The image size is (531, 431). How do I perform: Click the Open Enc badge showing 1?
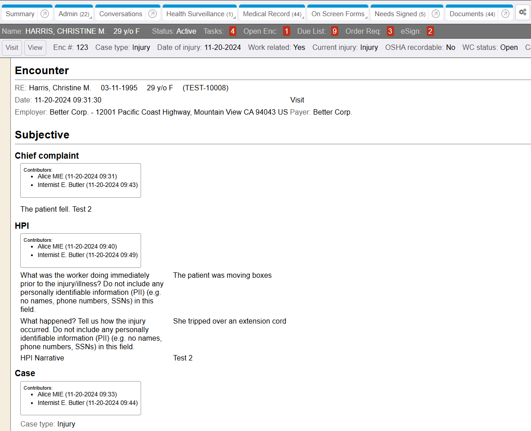pyautogui.click(x=286, y=31)
